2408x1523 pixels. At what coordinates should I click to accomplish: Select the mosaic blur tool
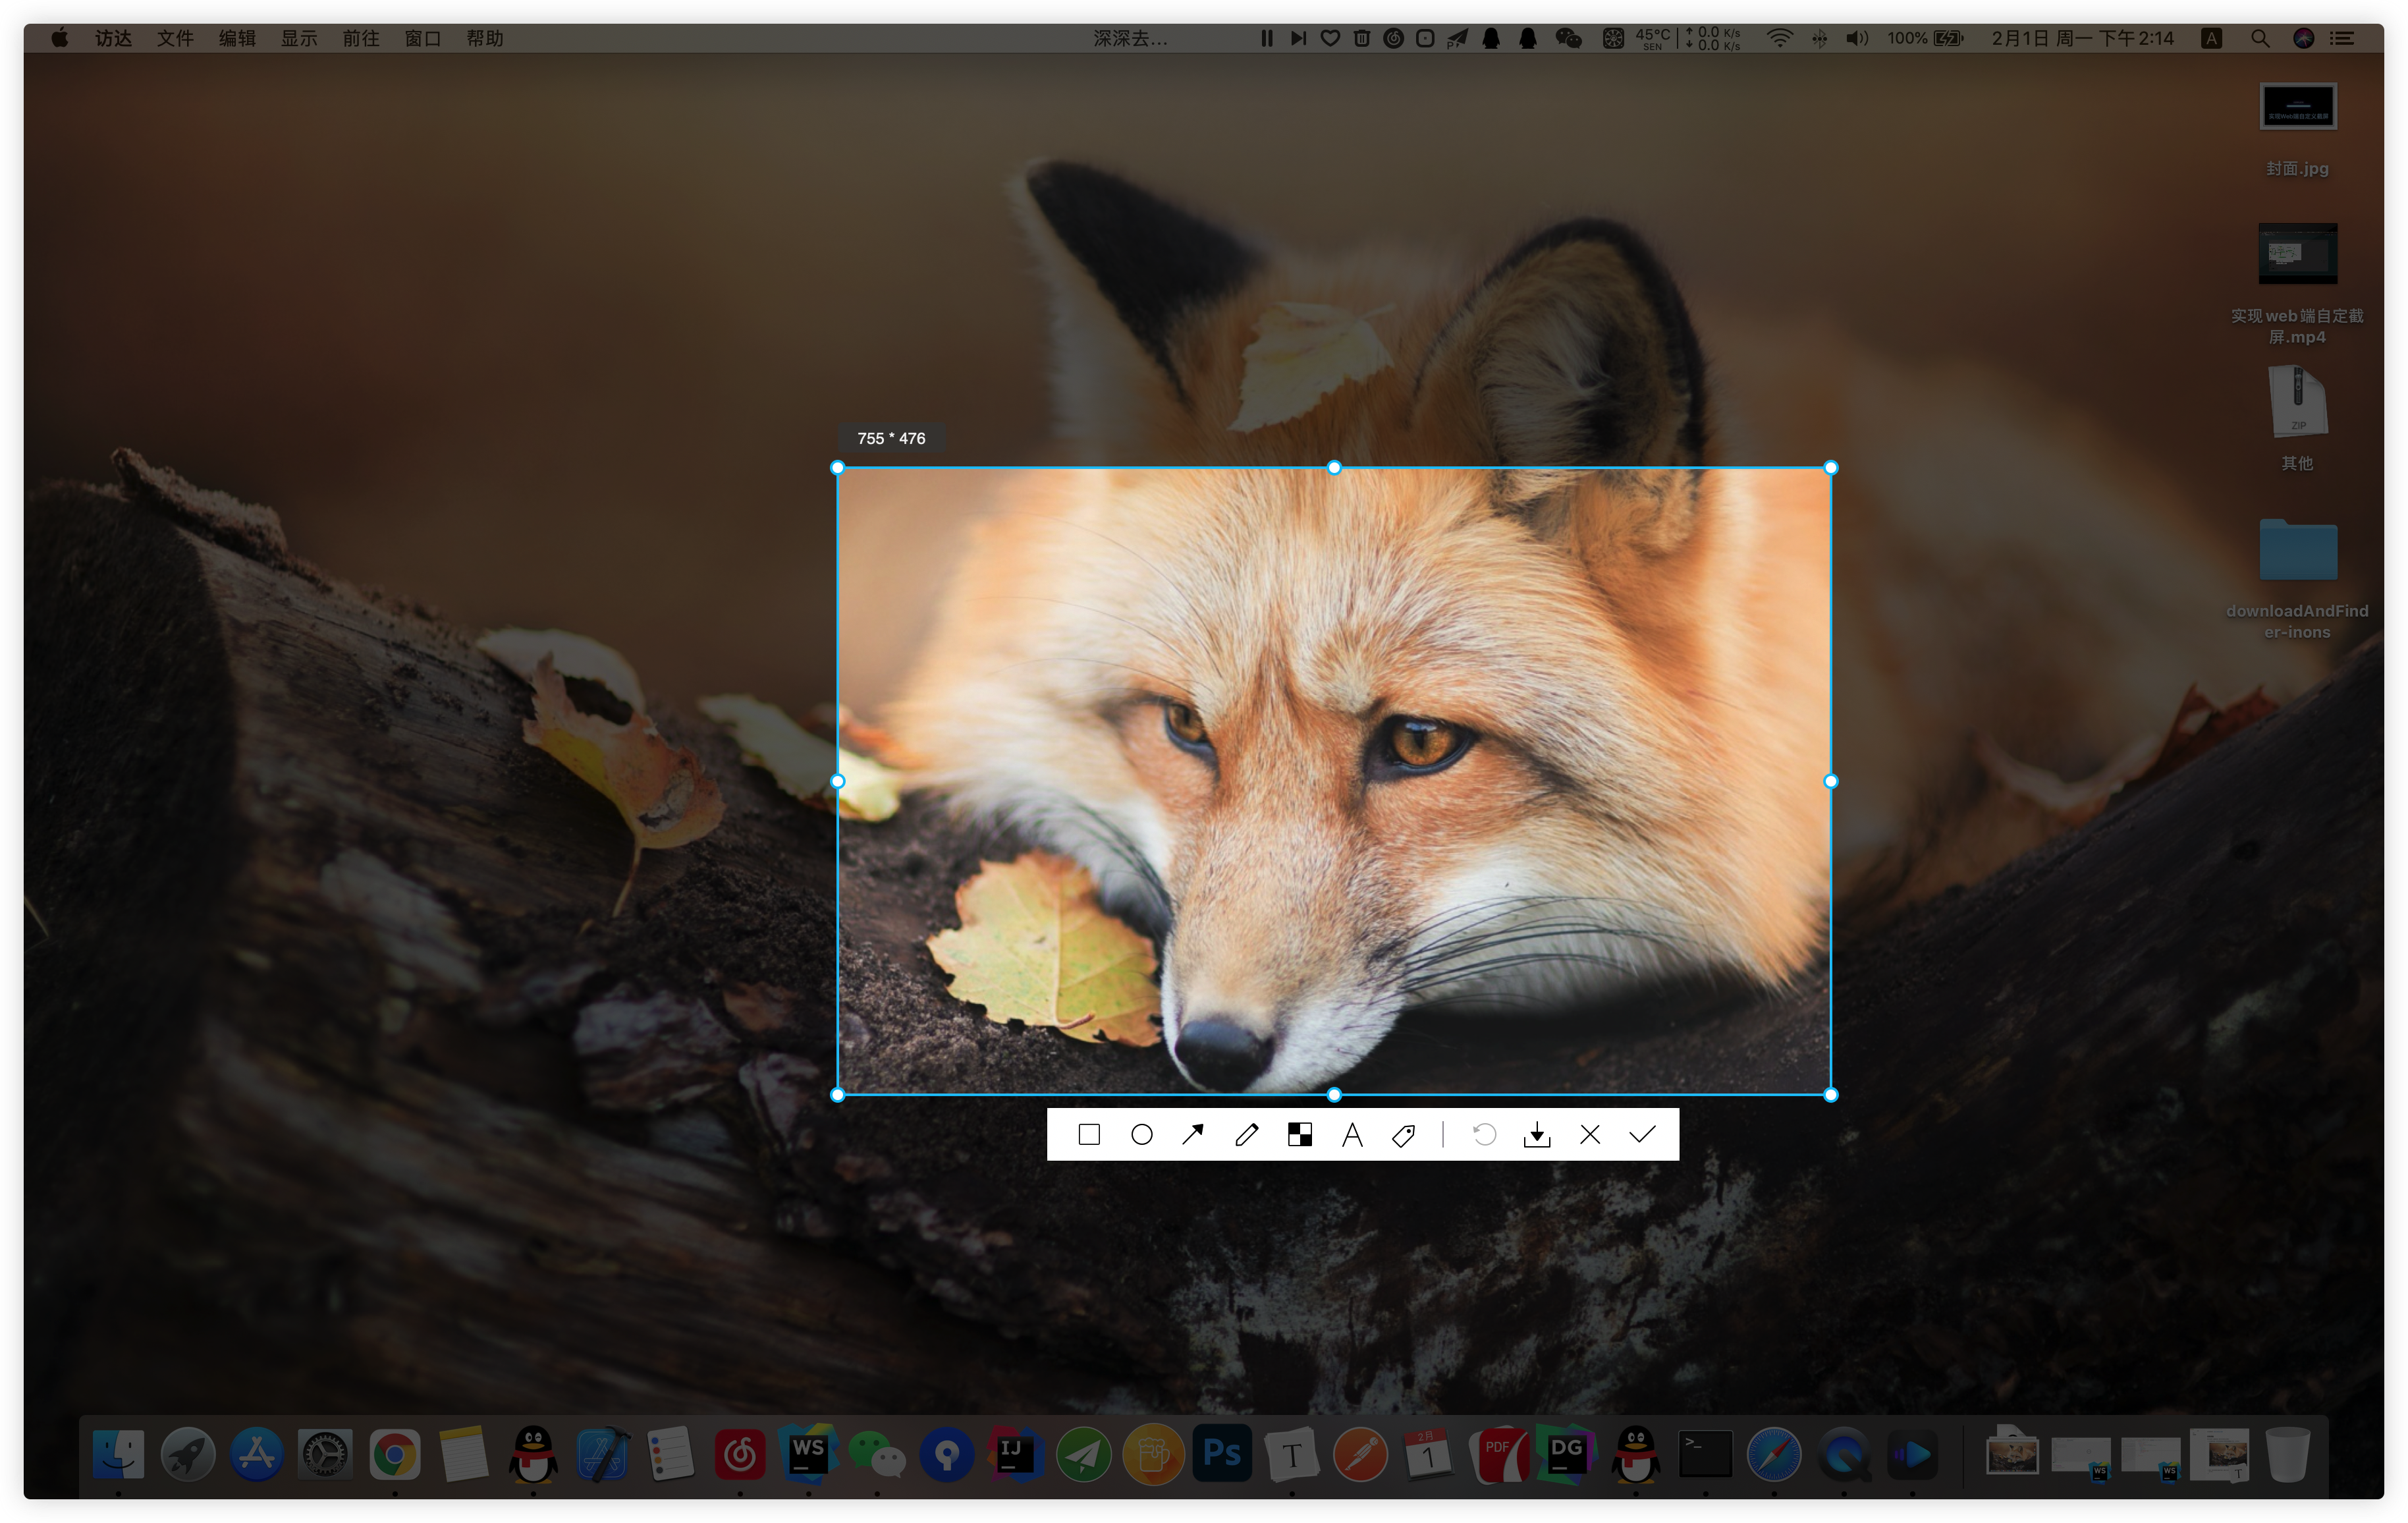pyautogui.click(x=1299, y=1134)
